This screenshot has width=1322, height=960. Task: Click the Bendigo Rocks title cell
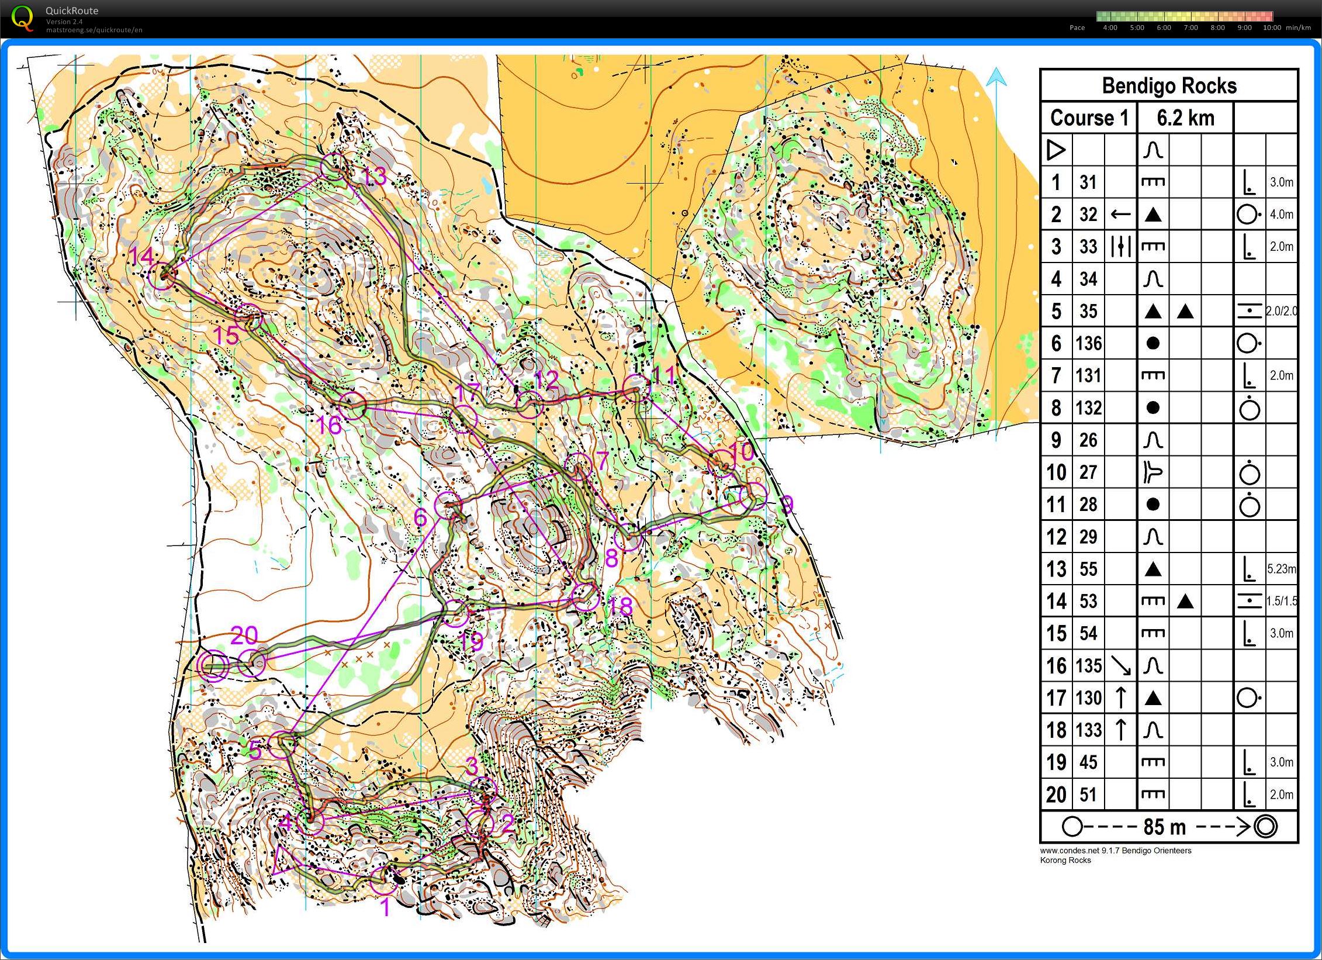(x=1169, y=86)
